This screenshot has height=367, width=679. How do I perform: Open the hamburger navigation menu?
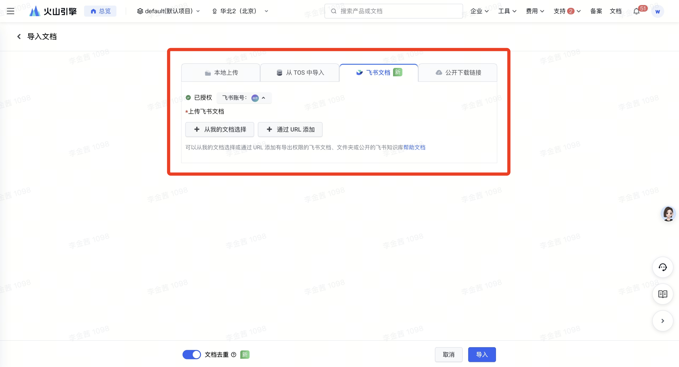tap(11, 11)
